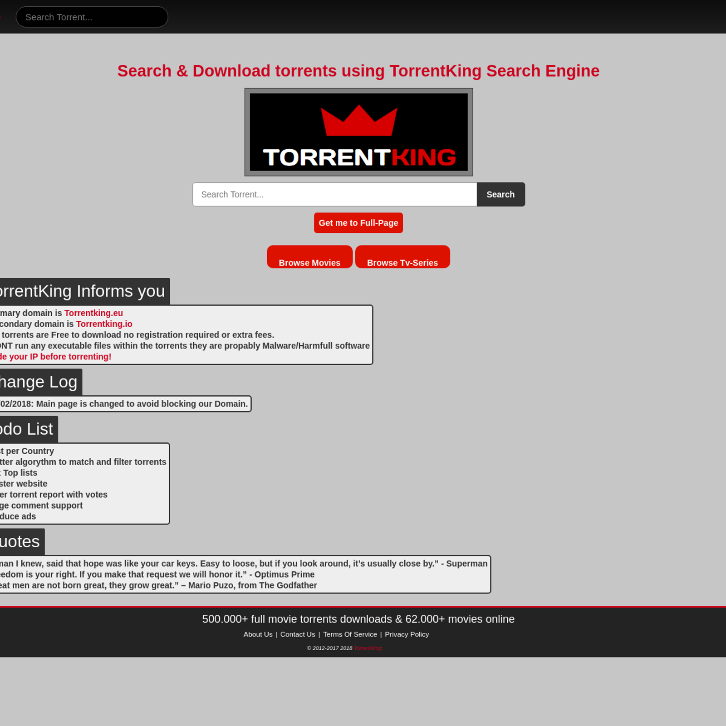
Task: Open Terms Of Service in footer
Action: (x=350, y=634)
